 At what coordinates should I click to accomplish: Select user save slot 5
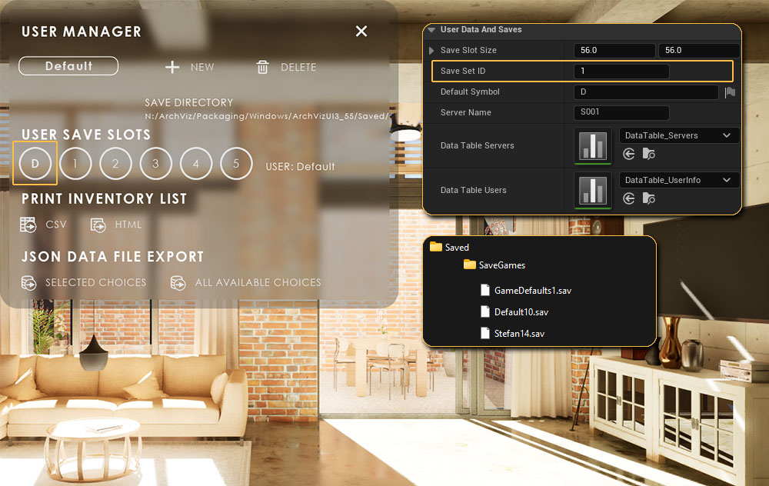(x=236, y=163)
